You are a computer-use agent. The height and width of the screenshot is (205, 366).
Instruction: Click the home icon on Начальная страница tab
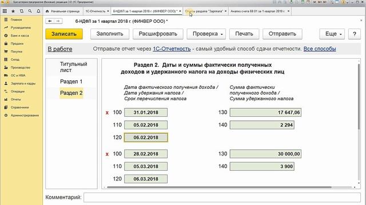(47, 11)
